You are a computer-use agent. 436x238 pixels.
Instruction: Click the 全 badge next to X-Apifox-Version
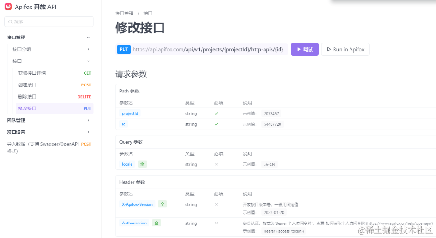pos(163,204)
